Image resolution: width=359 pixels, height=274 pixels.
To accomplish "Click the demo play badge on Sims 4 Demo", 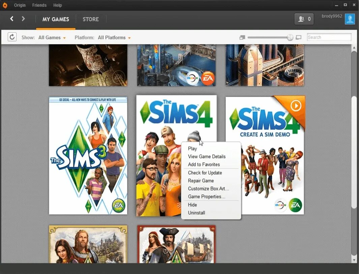I will pos(296,105).
